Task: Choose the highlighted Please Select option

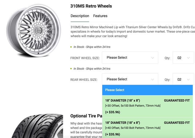Action: click(x=147, y=90)
